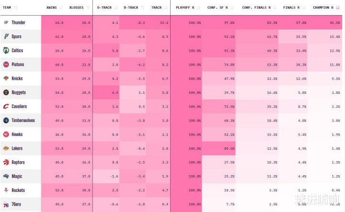Click the Knicks team logo
The height and width of the screenshot is (212, 345).
coord(6,78)
